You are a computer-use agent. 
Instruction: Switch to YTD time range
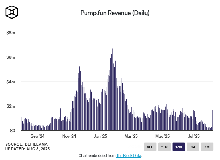164,147
